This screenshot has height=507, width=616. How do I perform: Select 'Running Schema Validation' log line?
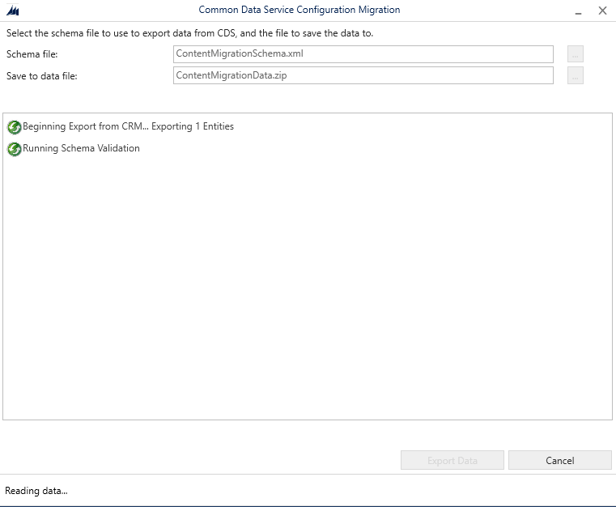click(81, 148)
